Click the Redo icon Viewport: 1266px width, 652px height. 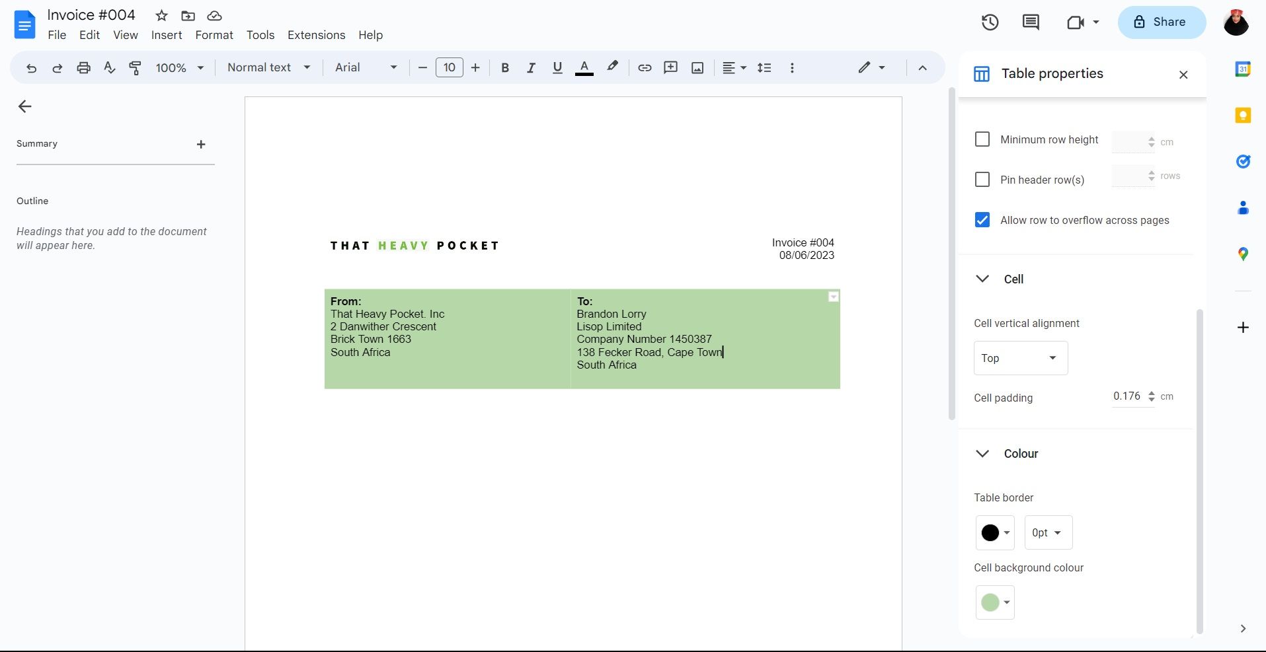(x=58, y=68)
